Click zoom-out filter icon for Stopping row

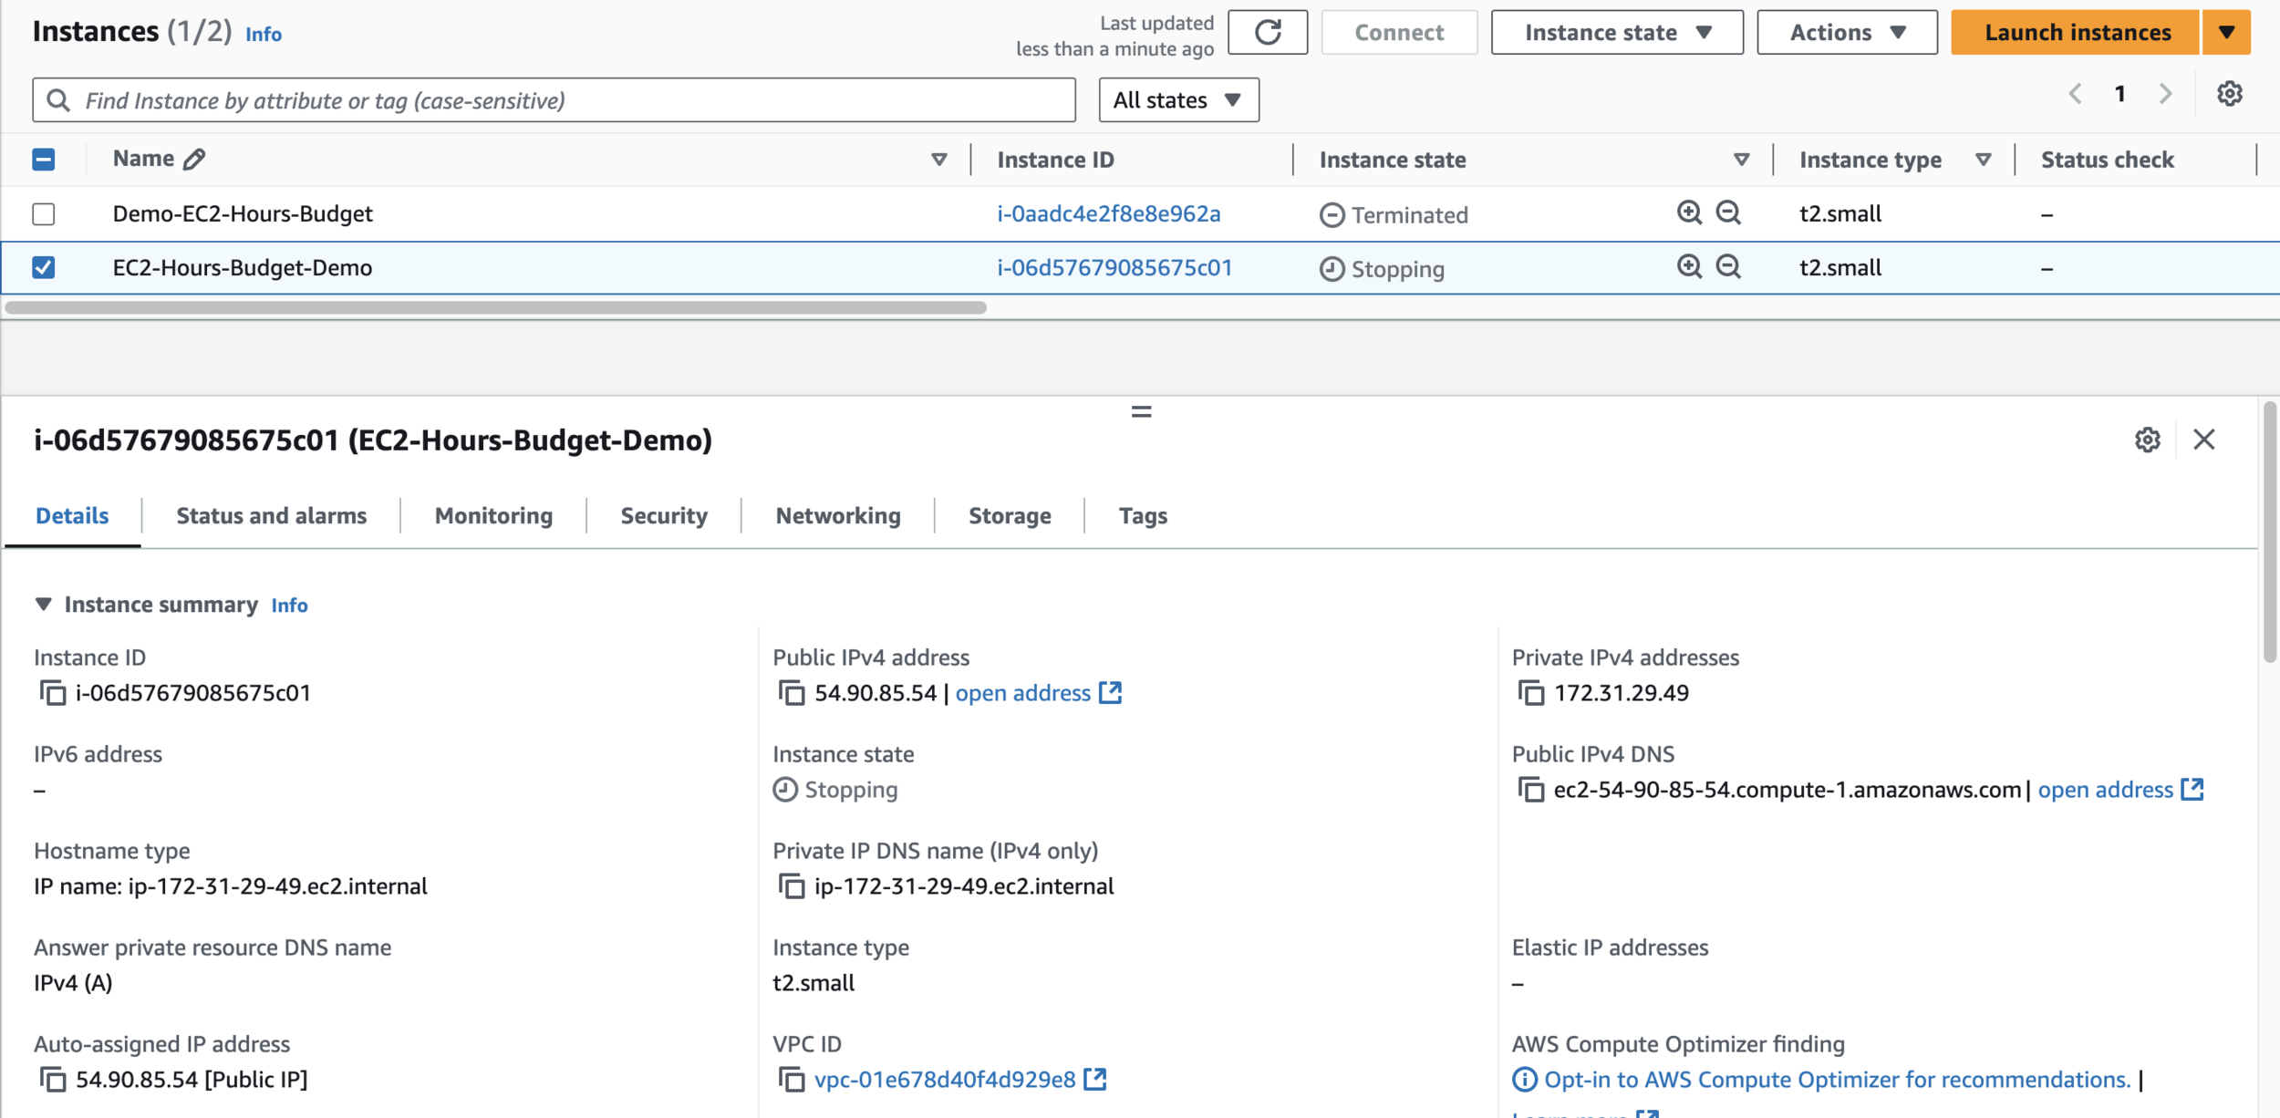pyautogui.click(x=1728, y=267)
